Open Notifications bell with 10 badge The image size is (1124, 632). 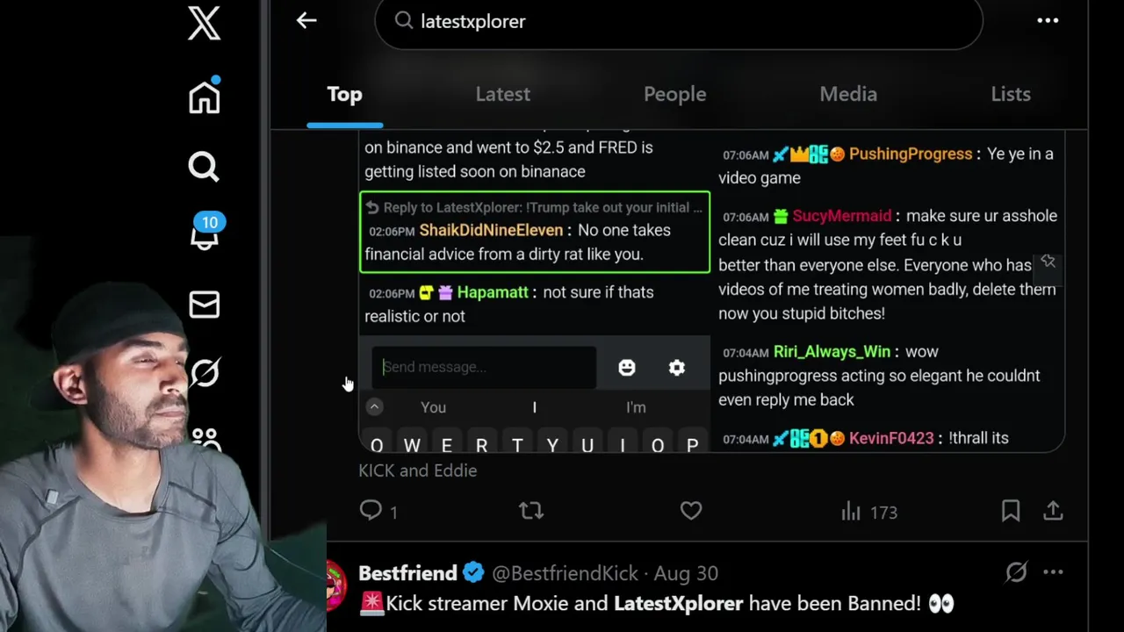[205, 233]
